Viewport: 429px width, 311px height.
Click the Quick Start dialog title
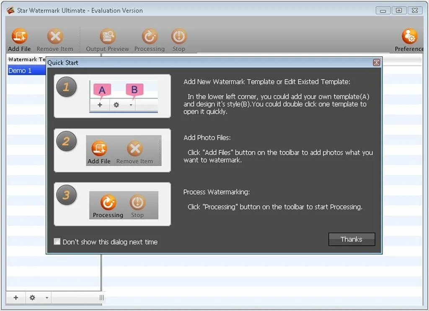click(x=63, y=63)
